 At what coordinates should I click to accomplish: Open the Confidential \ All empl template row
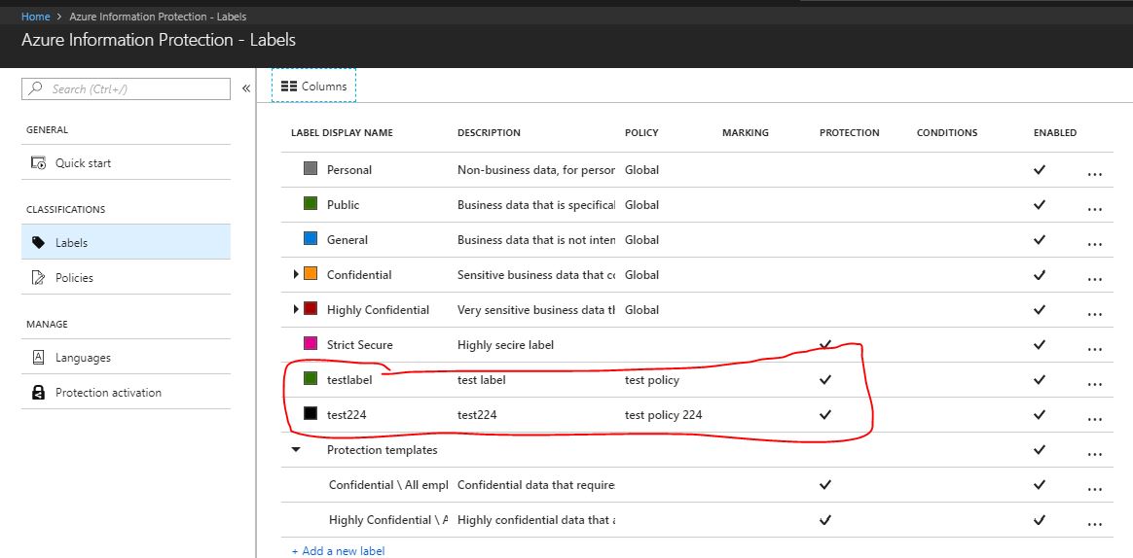(388, 484)
